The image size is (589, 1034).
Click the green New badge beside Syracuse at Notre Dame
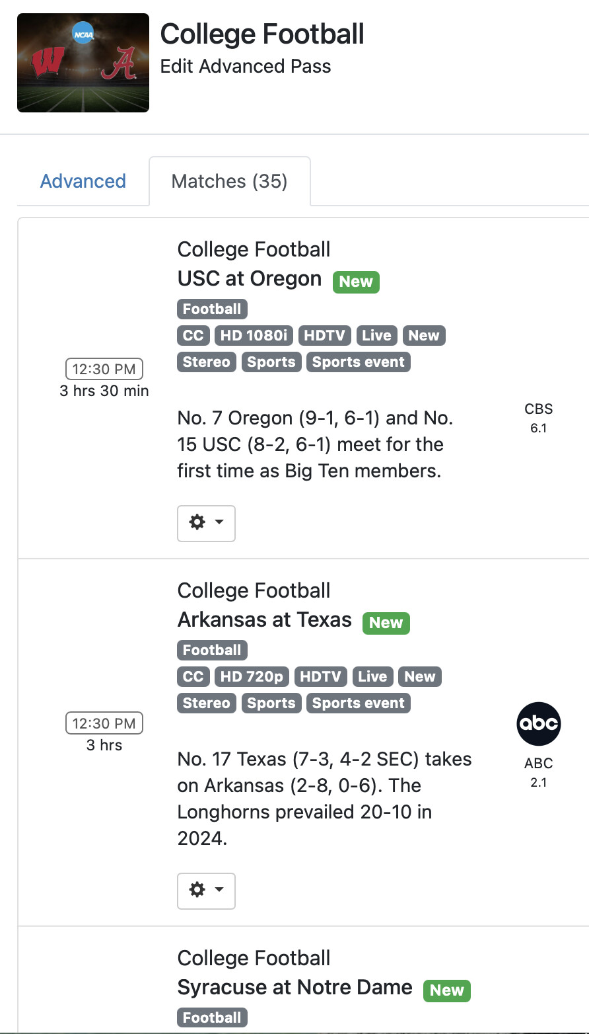pos(446,990)
